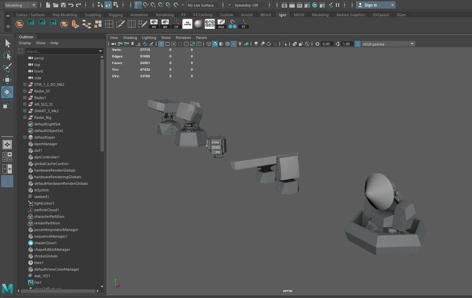Select the arrow Select tool
The image size is (472, 298).
pyautogui.click(x=7, y=43)
